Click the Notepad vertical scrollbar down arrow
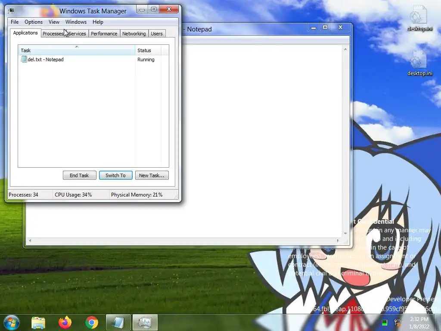This screenshot has height=331, width=441. pyautogui.click(x=345, y=234)
